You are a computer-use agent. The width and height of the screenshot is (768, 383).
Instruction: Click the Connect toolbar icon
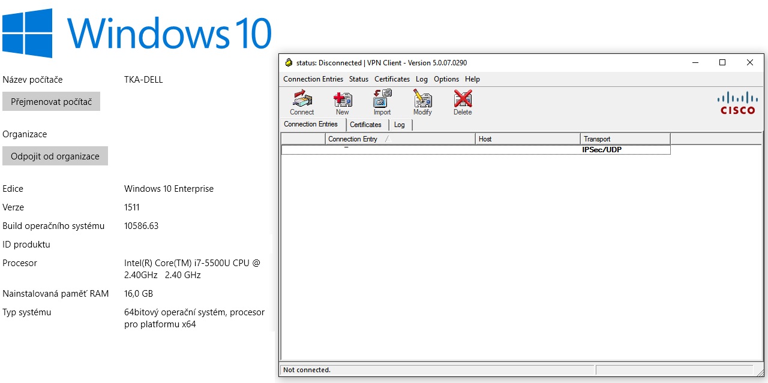coord(302,102)
